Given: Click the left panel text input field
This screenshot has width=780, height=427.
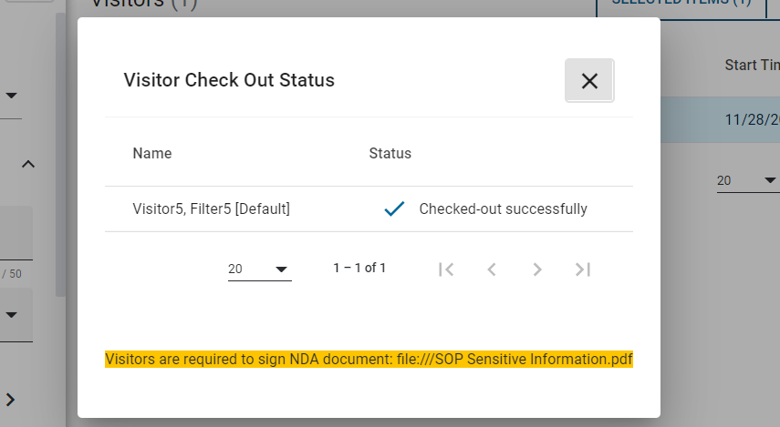Looking at the screenshot, I should point(16,233).
